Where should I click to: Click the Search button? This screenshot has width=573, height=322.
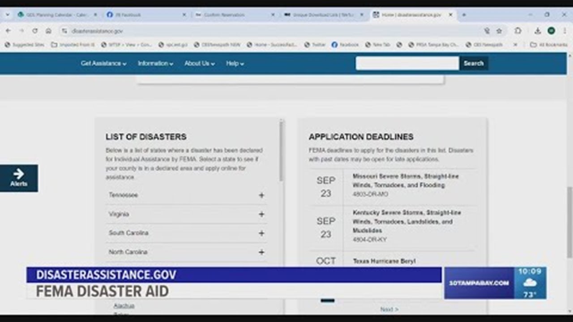click(474, 63)
